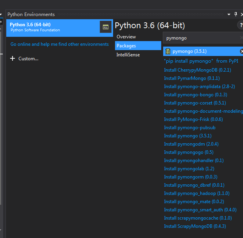Install CherrypyMongoDB (0.2.1)
This screenshot has height=238, width=243.
[197, 70]
